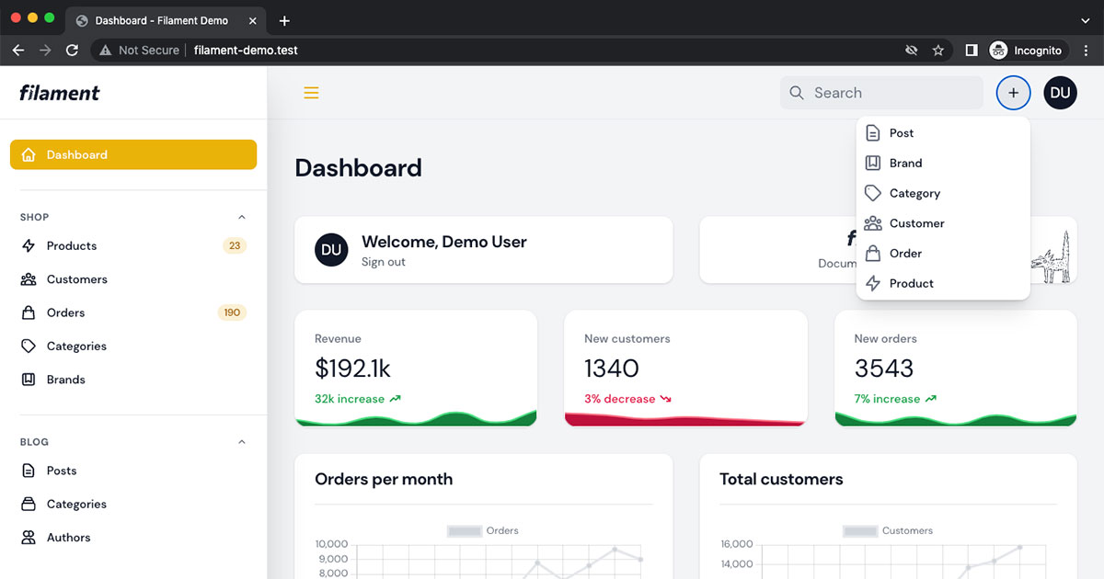Open Brands in the sidebar
Viewport: 1104px width, 579px height.
click(x=133, y=380)
